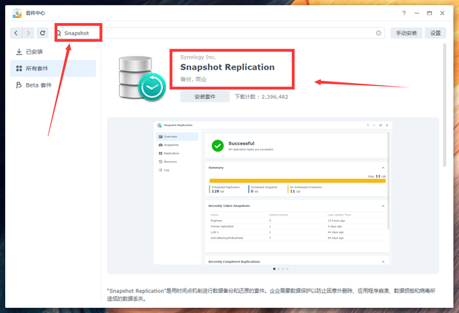Collapse Recently Completed Replications chevron
The width and height of the screenshot is (459, 313).
coord(383,262)
